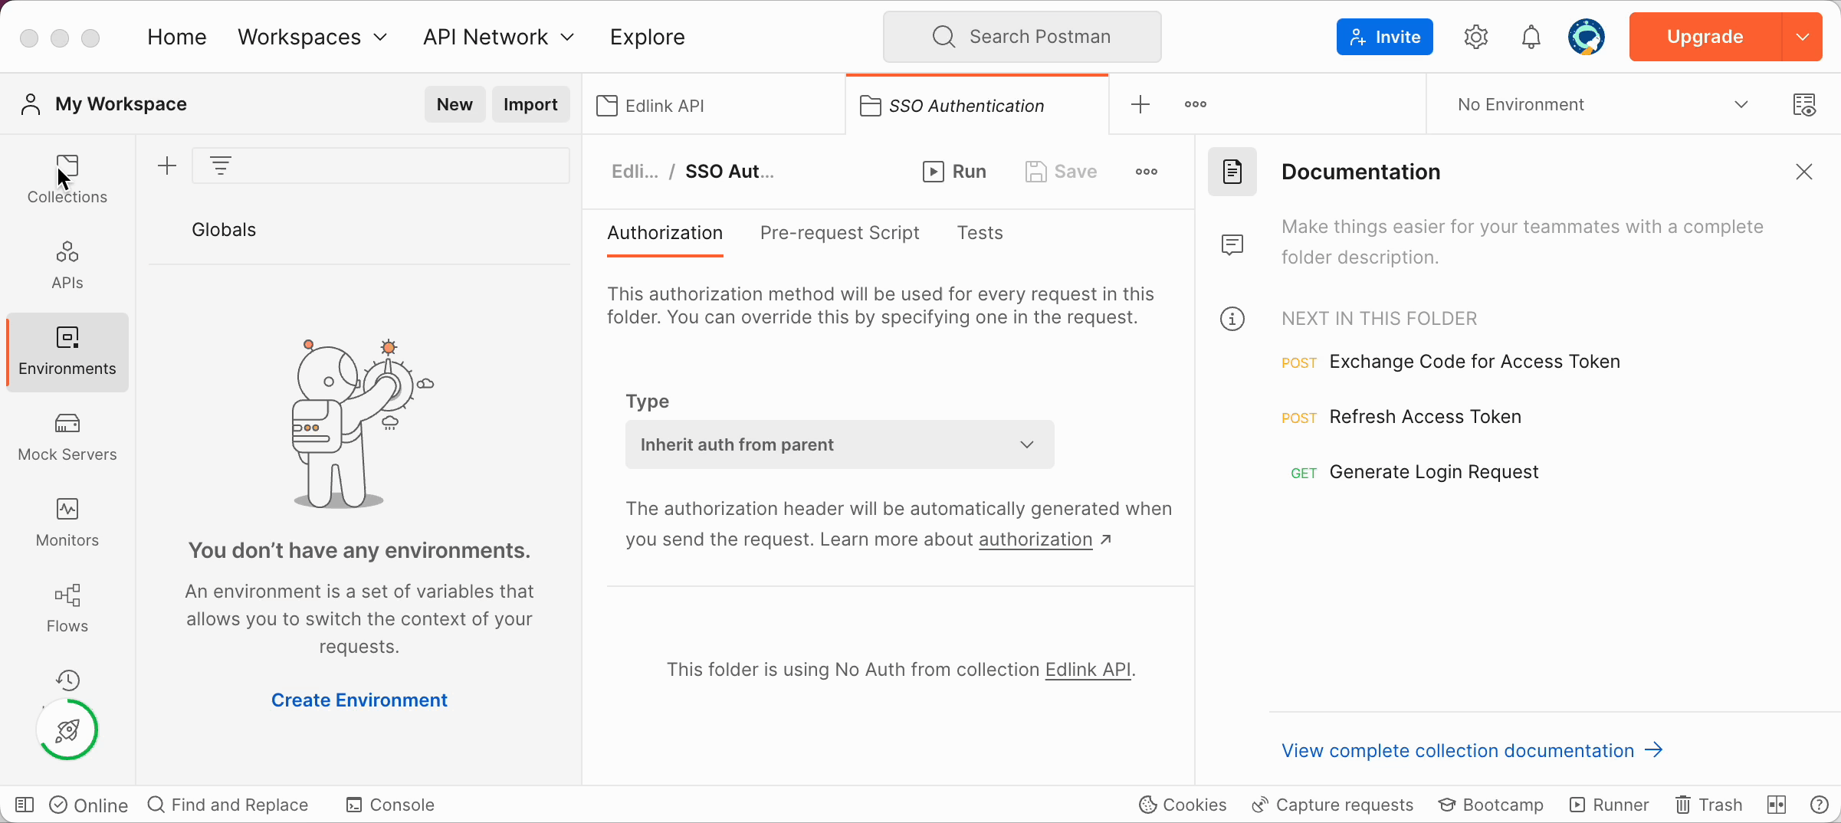The width and height of the screenshot is (1841, 823).
Task: Click the New button
Action: tap(455, 104)
